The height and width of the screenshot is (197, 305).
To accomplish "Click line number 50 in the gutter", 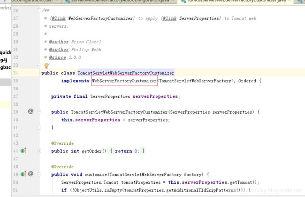I will click(x=15, y=182).
